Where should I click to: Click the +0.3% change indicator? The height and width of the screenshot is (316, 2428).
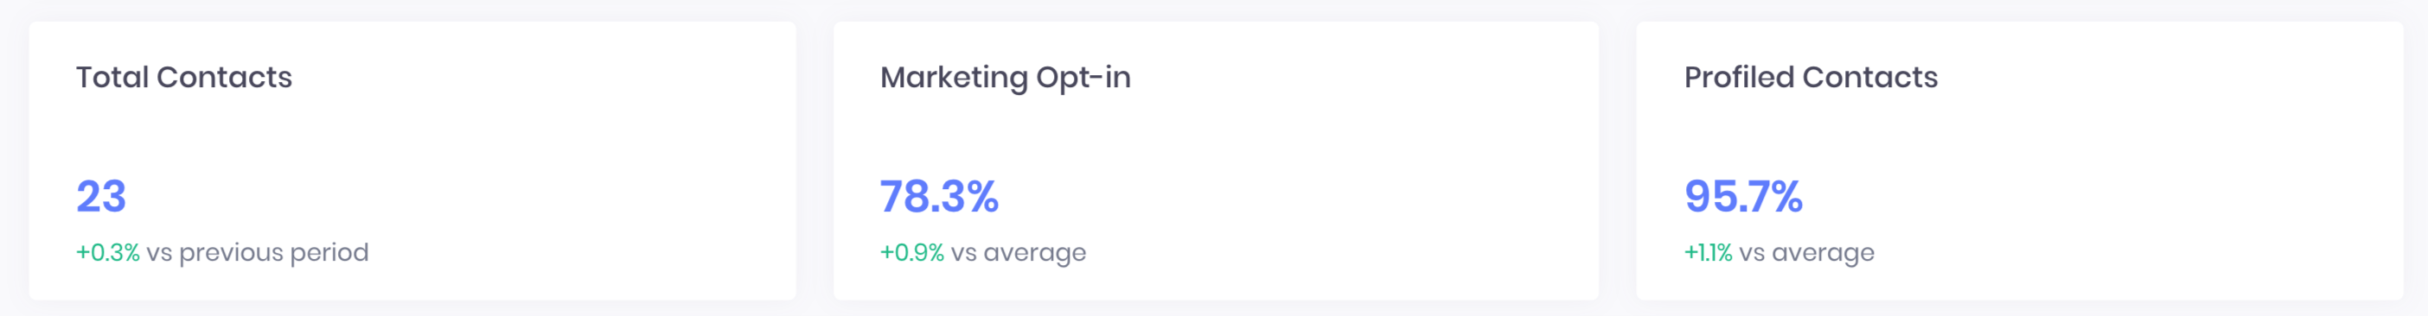point(107,252)
